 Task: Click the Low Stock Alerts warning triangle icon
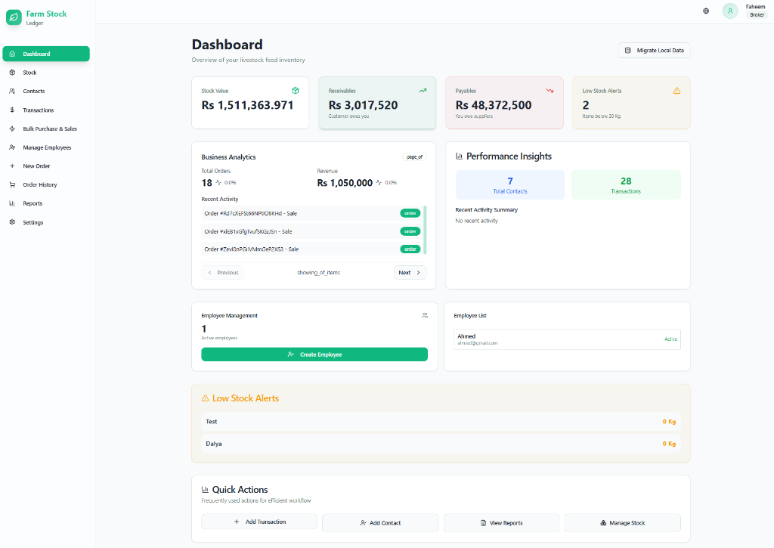coord(676,91)
